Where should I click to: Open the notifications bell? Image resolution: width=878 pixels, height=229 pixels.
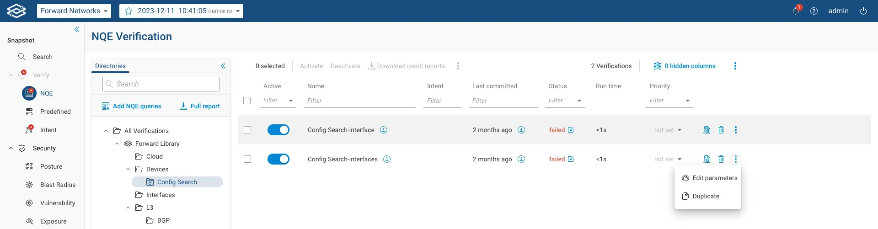pyautogui.click(x=796, y=11)
